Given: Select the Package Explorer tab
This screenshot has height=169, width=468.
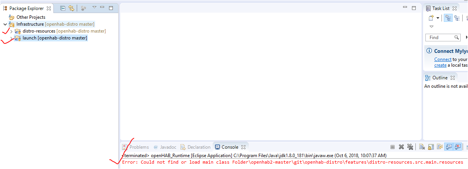Looking at the screenshot, I should (26, 8).
